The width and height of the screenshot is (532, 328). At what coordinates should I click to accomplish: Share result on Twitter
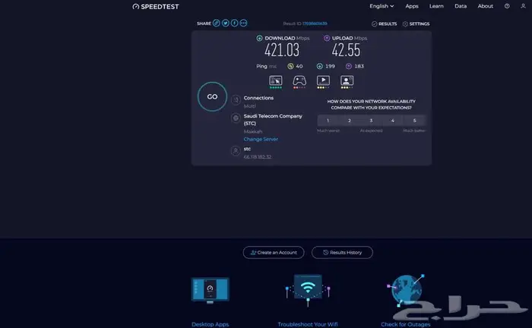(x=226, y=24)
